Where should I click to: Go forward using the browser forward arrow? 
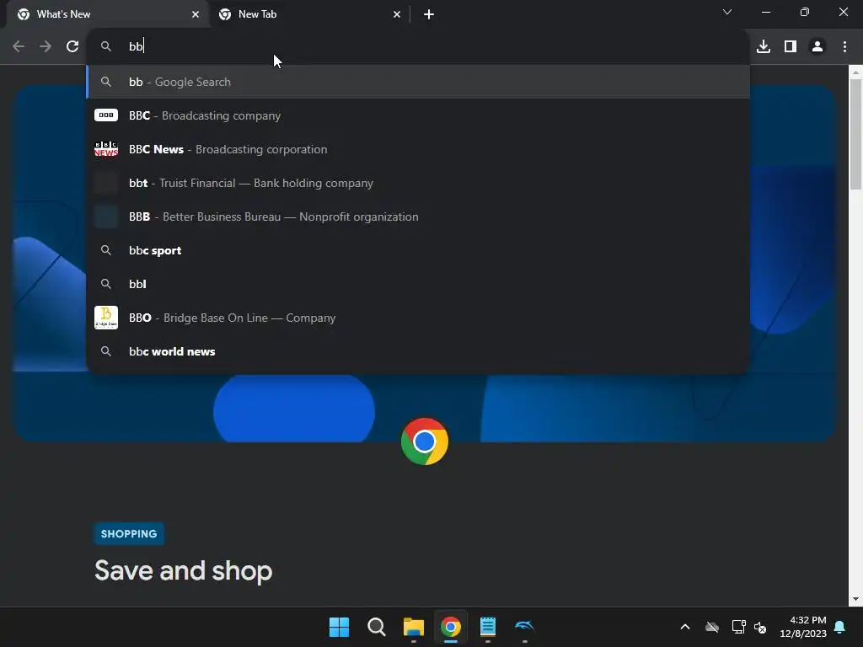click(46, 46)
